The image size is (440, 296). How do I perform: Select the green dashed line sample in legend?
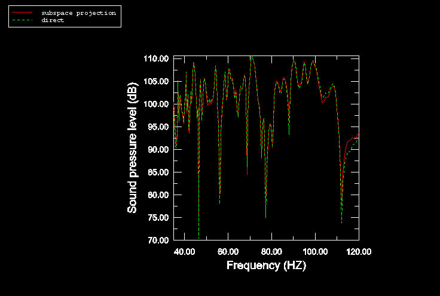click(22, 20)
